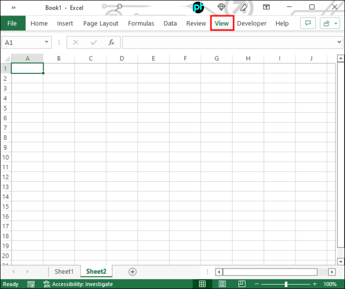345x289 pixels.
Task: Click horizontal scrollbar right arrow
Action: click(332, 272)
